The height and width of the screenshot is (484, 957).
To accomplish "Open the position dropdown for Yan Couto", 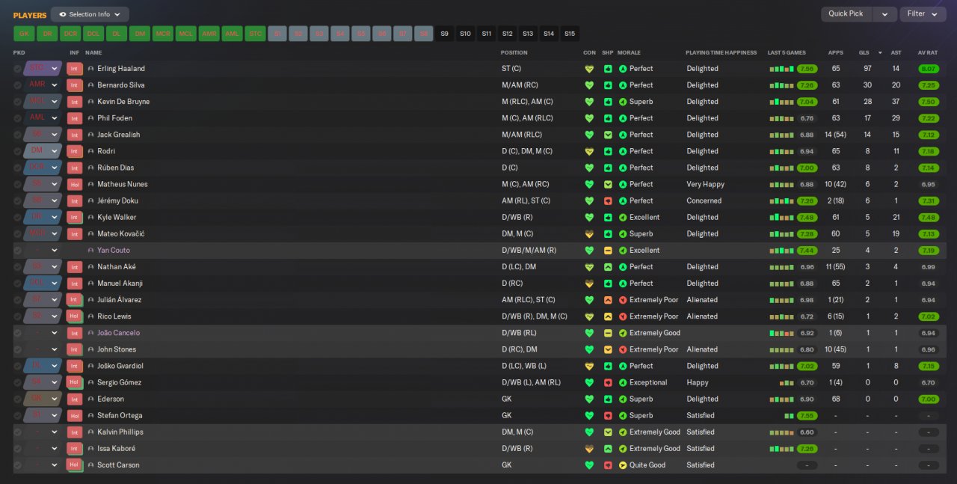I will coord(43,251).
